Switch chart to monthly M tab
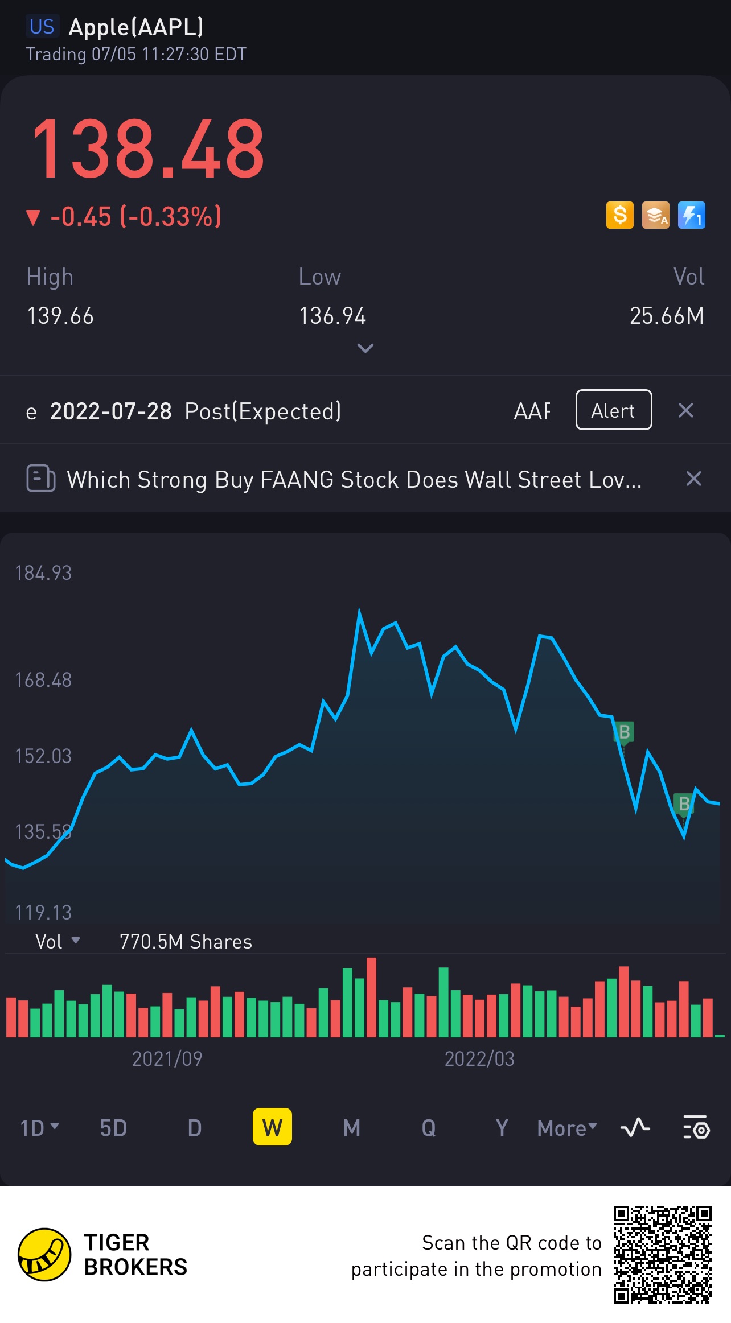Image resolution: width=731 pixels, height=1323 pixels. point(351,1127)
